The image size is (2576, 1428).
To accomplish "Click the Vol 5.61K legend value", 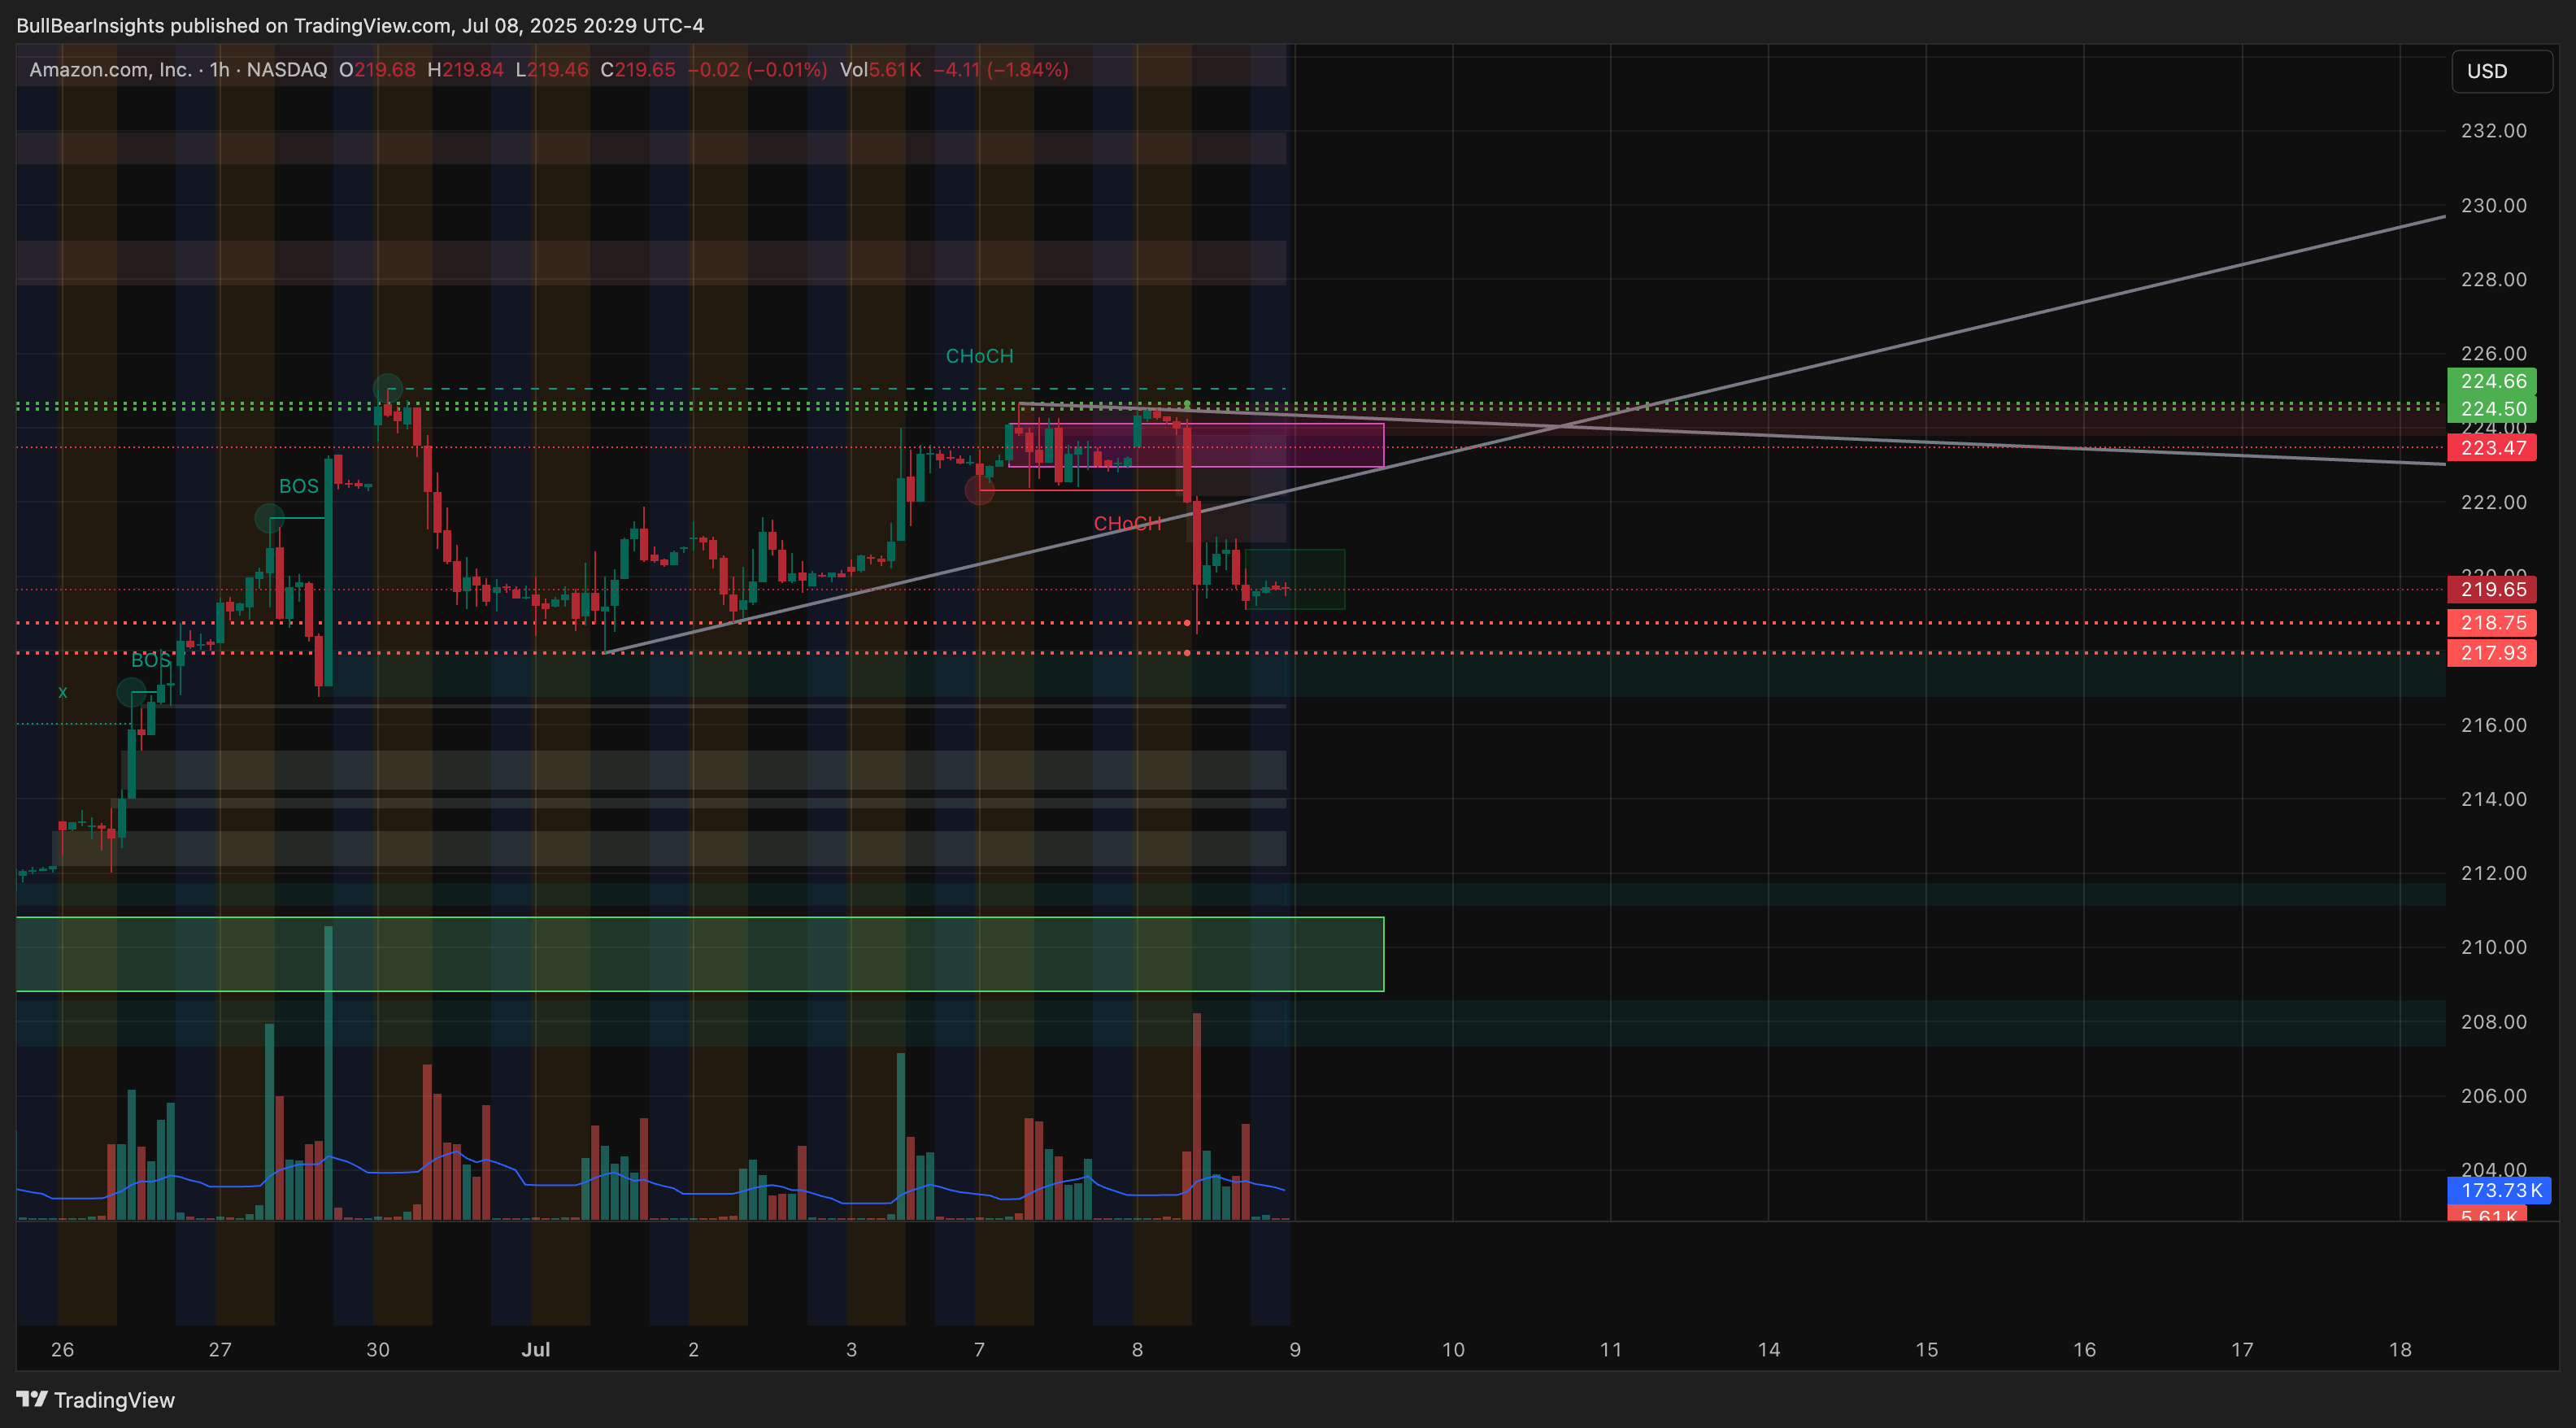I will point(880,70).
